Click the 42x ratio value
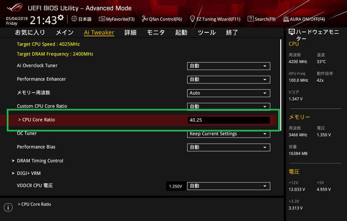The width and height of the screenshot is (347, 221). pos(320,80)
